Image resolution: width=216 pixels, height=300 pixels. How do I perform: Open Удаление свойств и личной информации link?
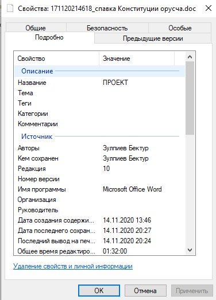tap(73, 266)
